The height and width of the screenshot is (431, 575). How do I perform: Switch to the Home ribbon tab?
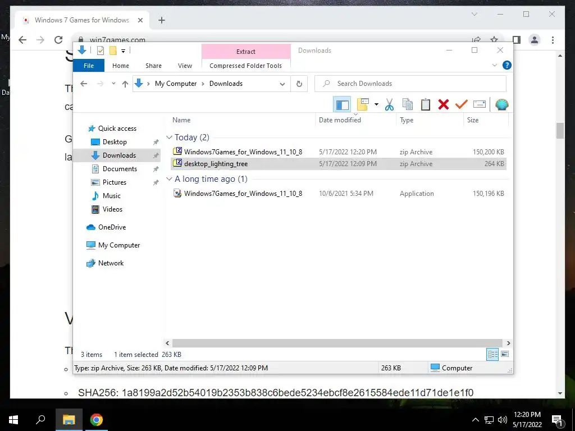[121, 66]
